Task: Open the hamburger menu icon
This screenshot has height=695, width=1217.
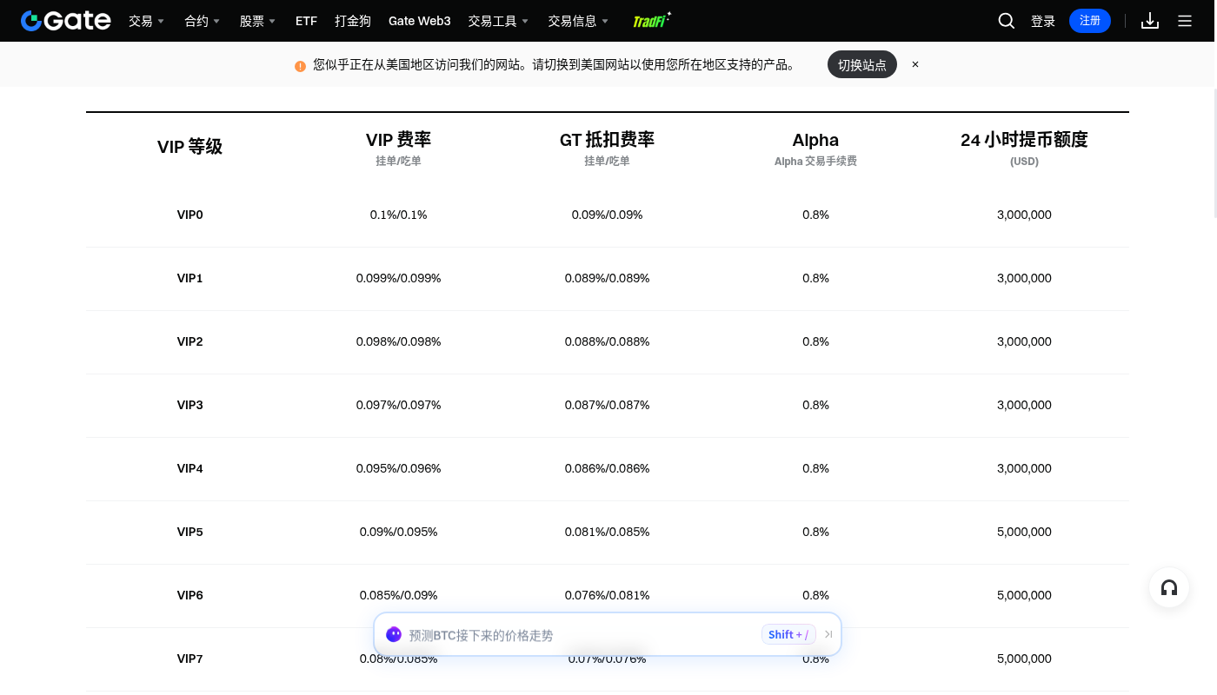Action: pos(1185,21)
